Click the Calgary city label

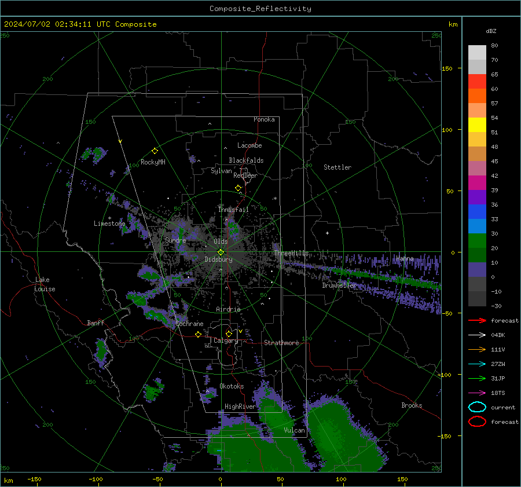[x=226, y=340]
